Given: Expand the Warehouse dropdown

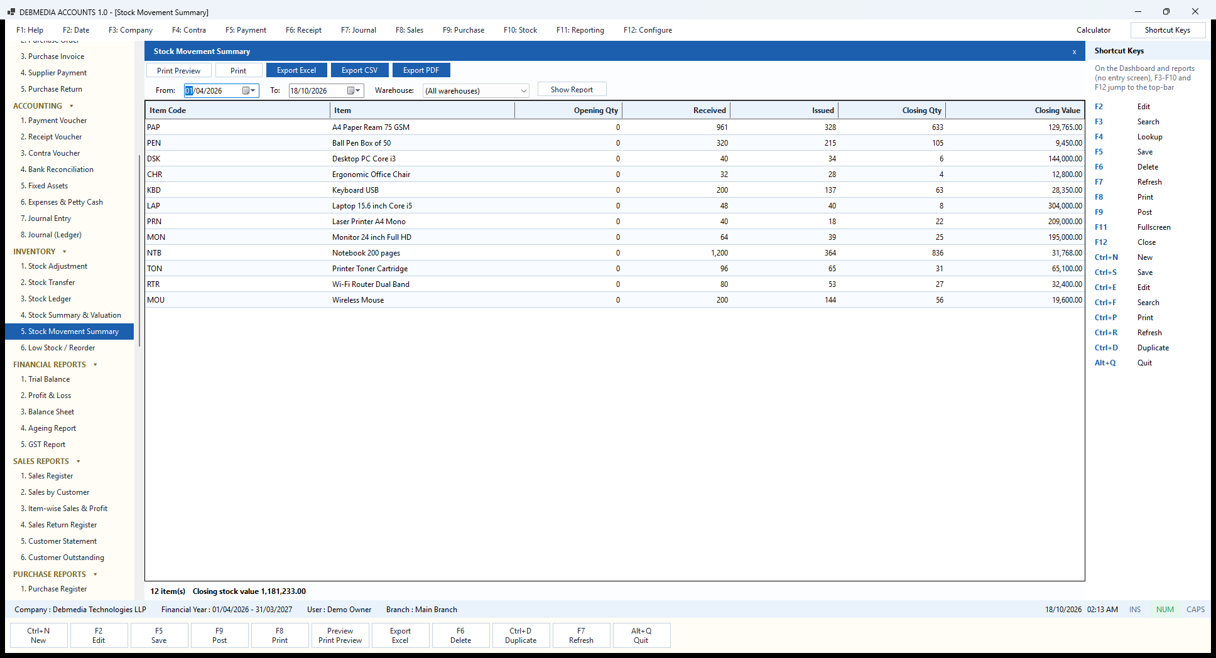Looking at the screenshot, I should [x=523, y=91].
